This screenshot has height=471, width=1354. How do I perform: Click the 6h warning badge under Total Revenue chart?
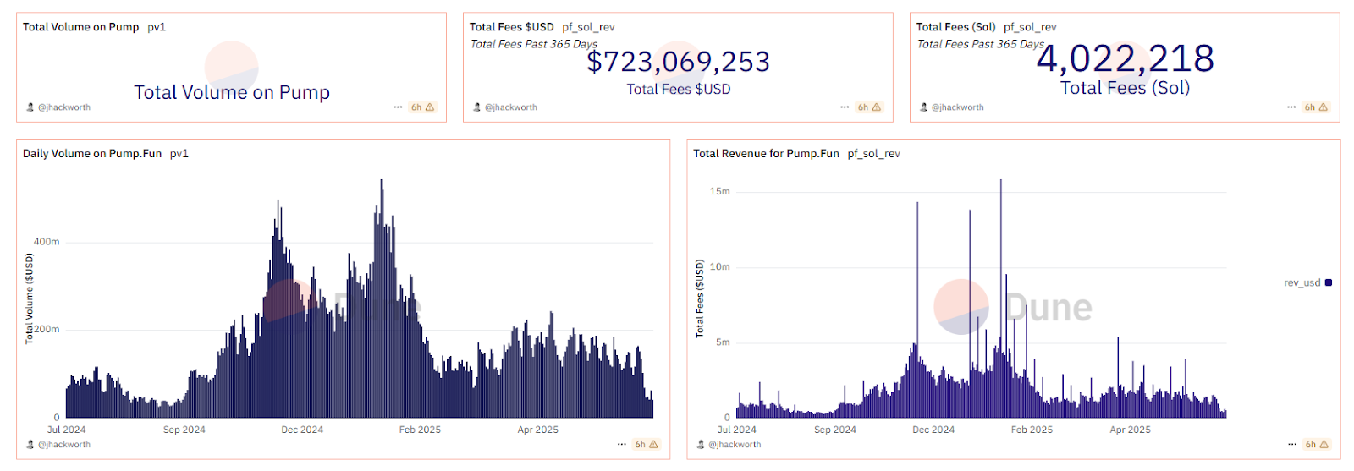tap(1317, 445)
